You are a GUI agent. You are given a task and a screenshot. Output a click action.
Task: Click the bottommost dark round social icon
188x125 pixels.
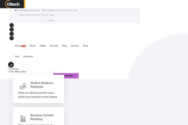click(x=12, y=38)
